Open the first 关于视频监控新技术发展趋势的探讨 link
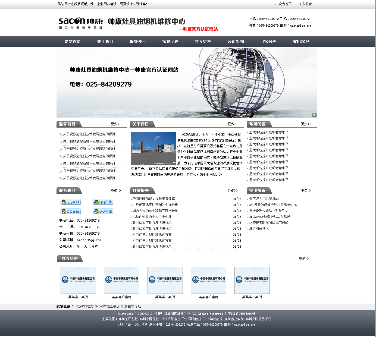 (x=89, y=134)
